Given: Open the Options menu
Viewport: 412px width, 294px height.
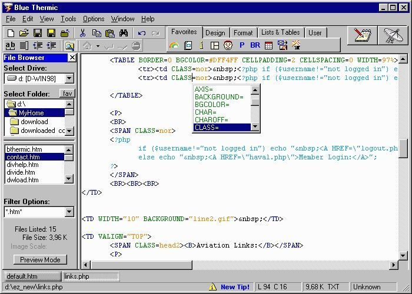Looking at the screenshot, I should [x=94, y=19].
